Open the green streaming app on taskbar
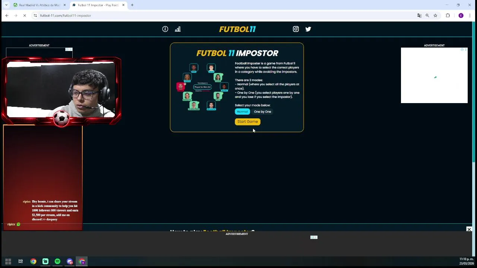Image resolution: width=477 pixels, height=268 pixels. tap(45, 261)
